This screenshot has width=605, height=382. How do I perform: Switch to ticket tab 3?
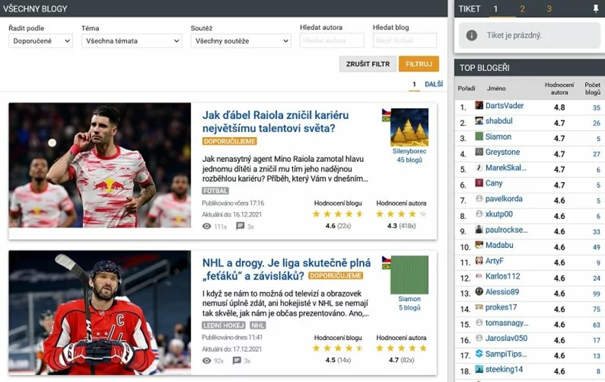click(549, 9)
